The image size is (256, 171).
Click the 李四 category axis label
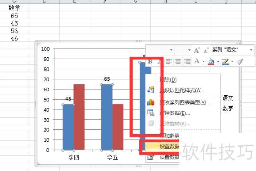pos(74,157)
